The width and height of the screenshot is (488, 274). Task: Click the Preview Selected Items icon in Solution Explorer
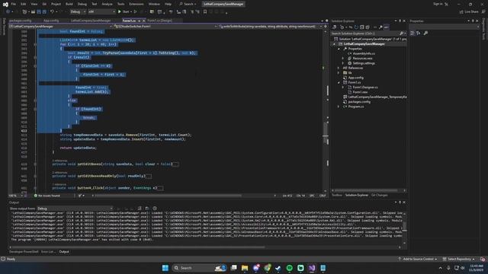click(387, 27)
